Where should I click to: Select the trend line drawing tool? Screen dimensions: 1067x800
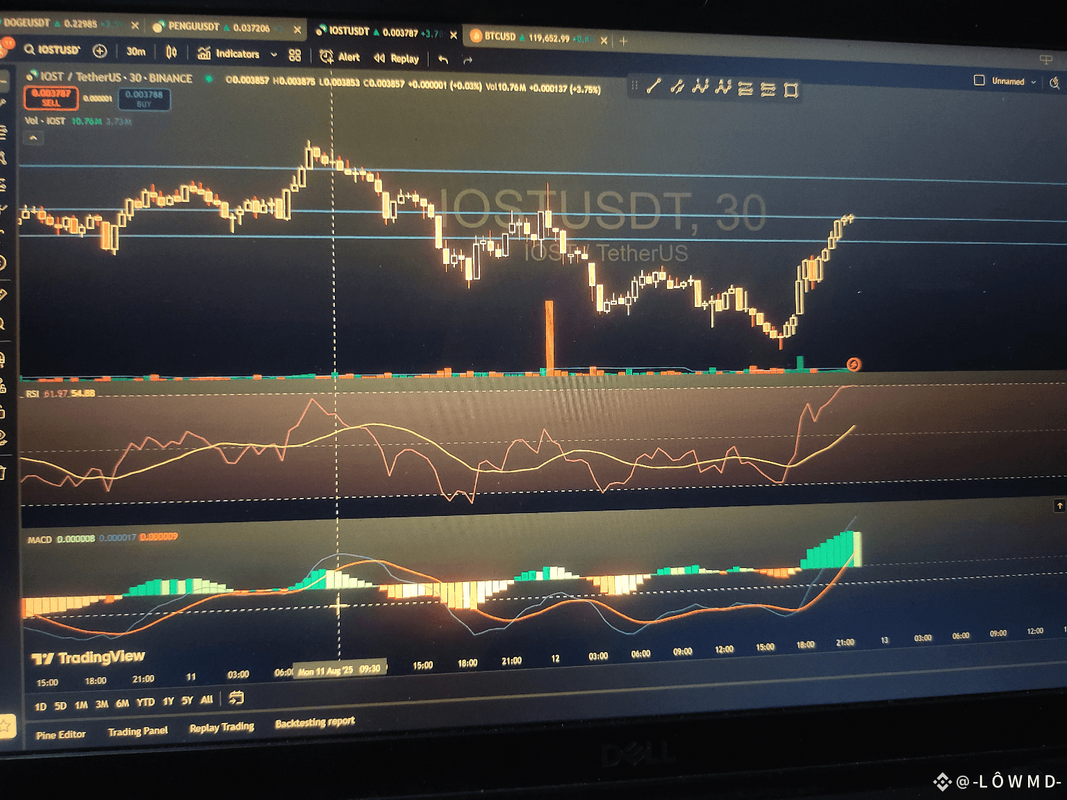654,86
